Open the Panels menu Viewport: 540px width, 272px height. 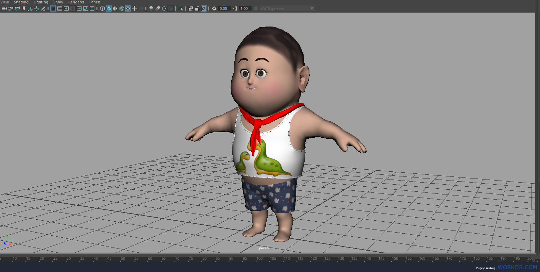pyautogui.click(x=95, y=2)
